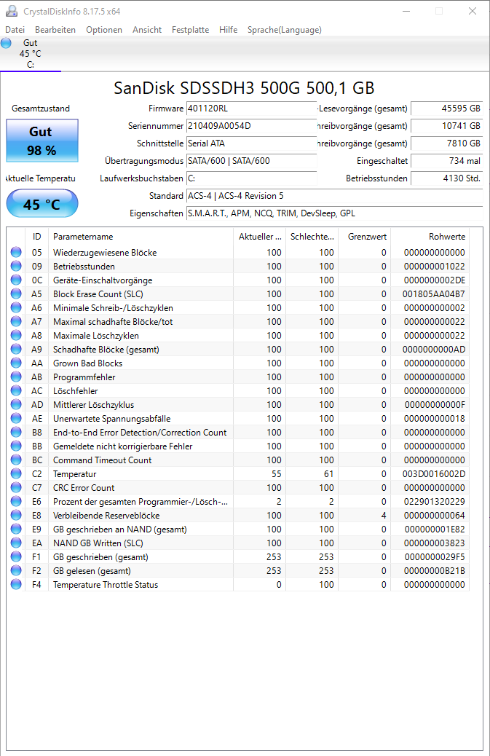This screenshot has width=490, height=756.
Task: Click the Grenzwert column header
Action: pyautogui.click(x=364, y=237)
